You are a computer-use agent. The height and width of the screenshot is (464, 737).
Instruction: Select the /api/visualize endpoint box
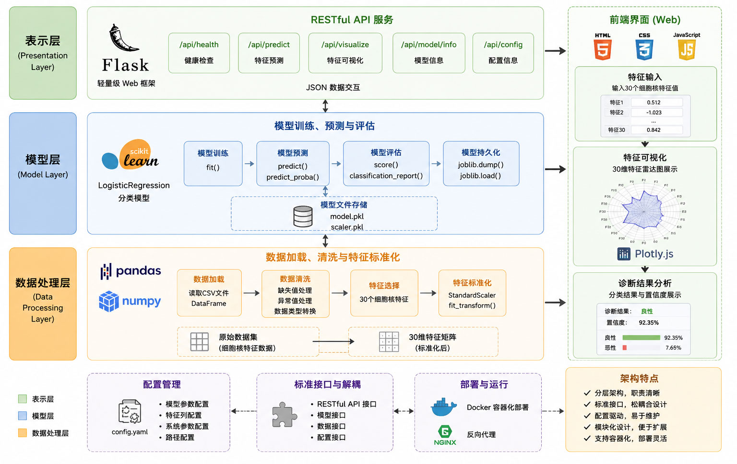click(x=345, y=53)
